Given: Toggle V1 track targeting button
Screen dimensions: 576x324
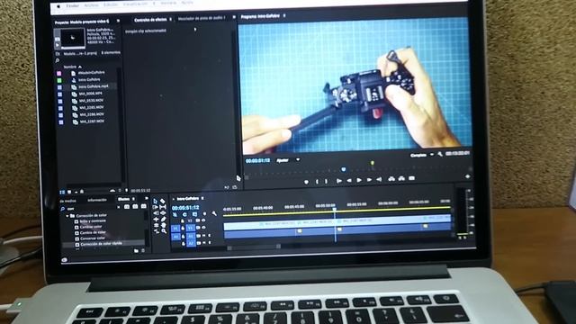Looking at the screenshot, I should 191,228.
